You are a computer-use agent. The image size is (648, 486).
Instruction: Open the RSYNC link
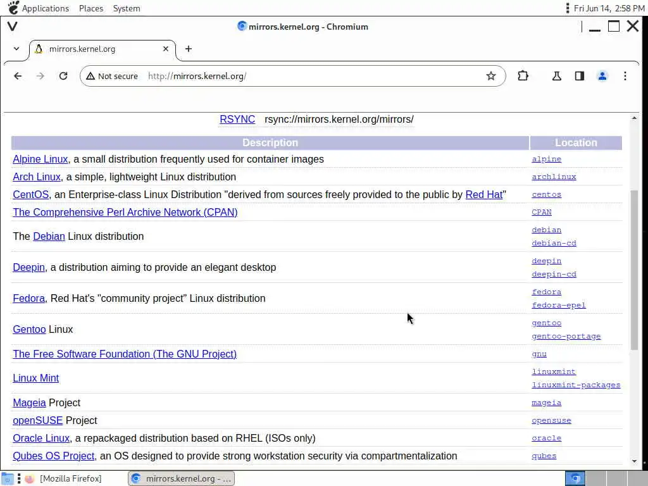(x=237, y=120)
